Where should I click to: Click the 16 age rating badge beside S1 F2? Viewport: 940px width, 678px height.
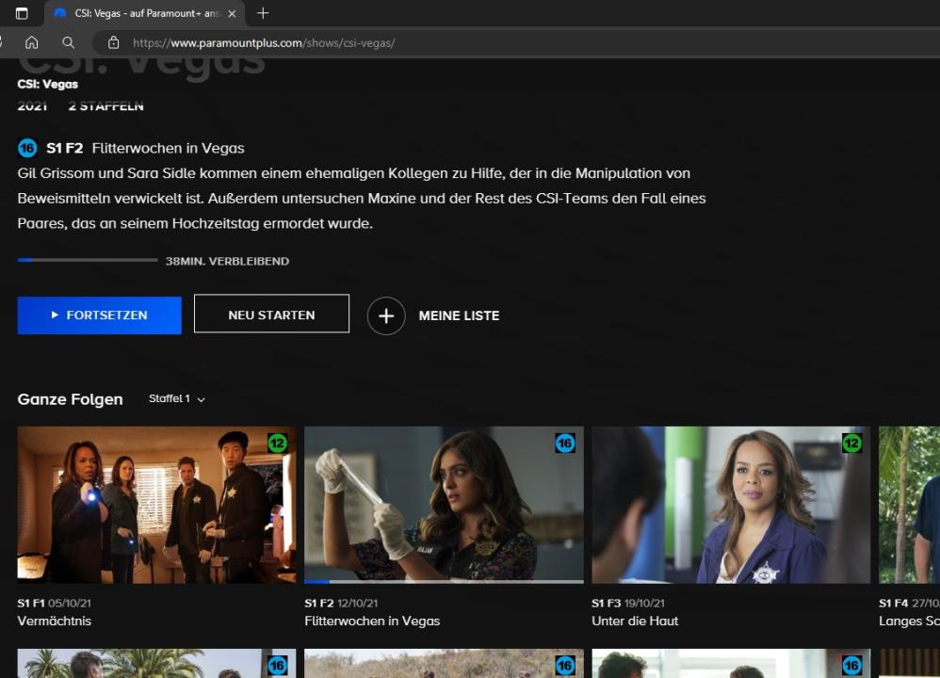point(27,148)
